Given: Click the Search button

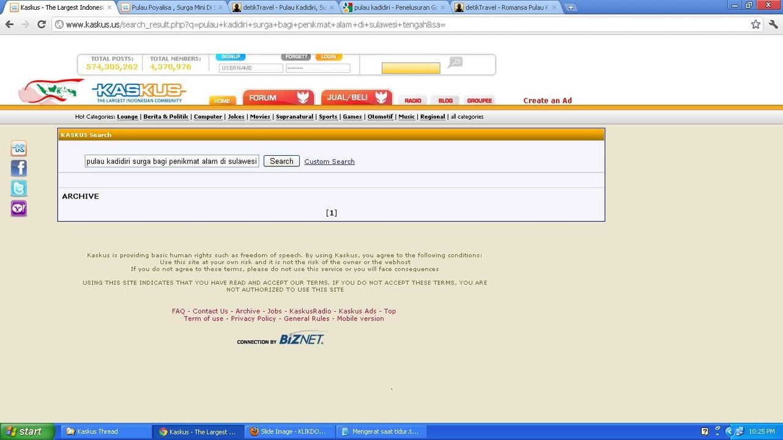Looking at the screenshot, I should click(281, 161).
